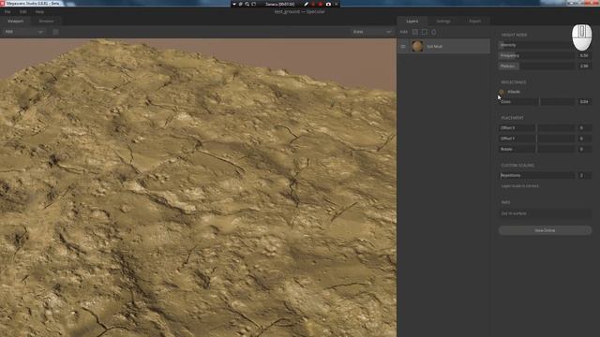Image resolution: width=600 pixels, height=337 pixels.
Task: Open the Export tab
Action: (474, 21)
